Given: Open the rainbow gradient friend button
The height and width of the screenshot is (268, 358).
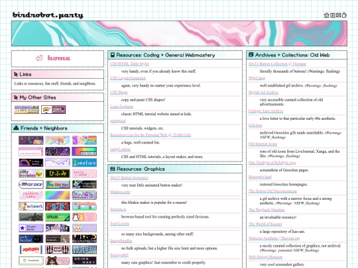Looking at the screenshot, I should [x=58, y=195].
